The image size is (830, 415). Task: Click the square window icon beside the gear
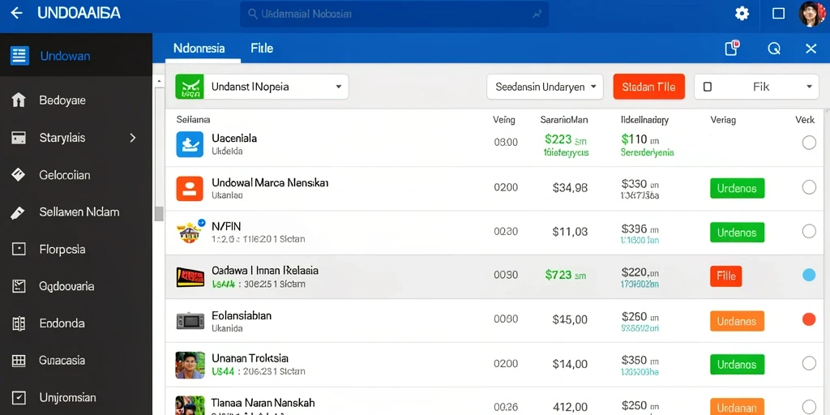[779, 14]
